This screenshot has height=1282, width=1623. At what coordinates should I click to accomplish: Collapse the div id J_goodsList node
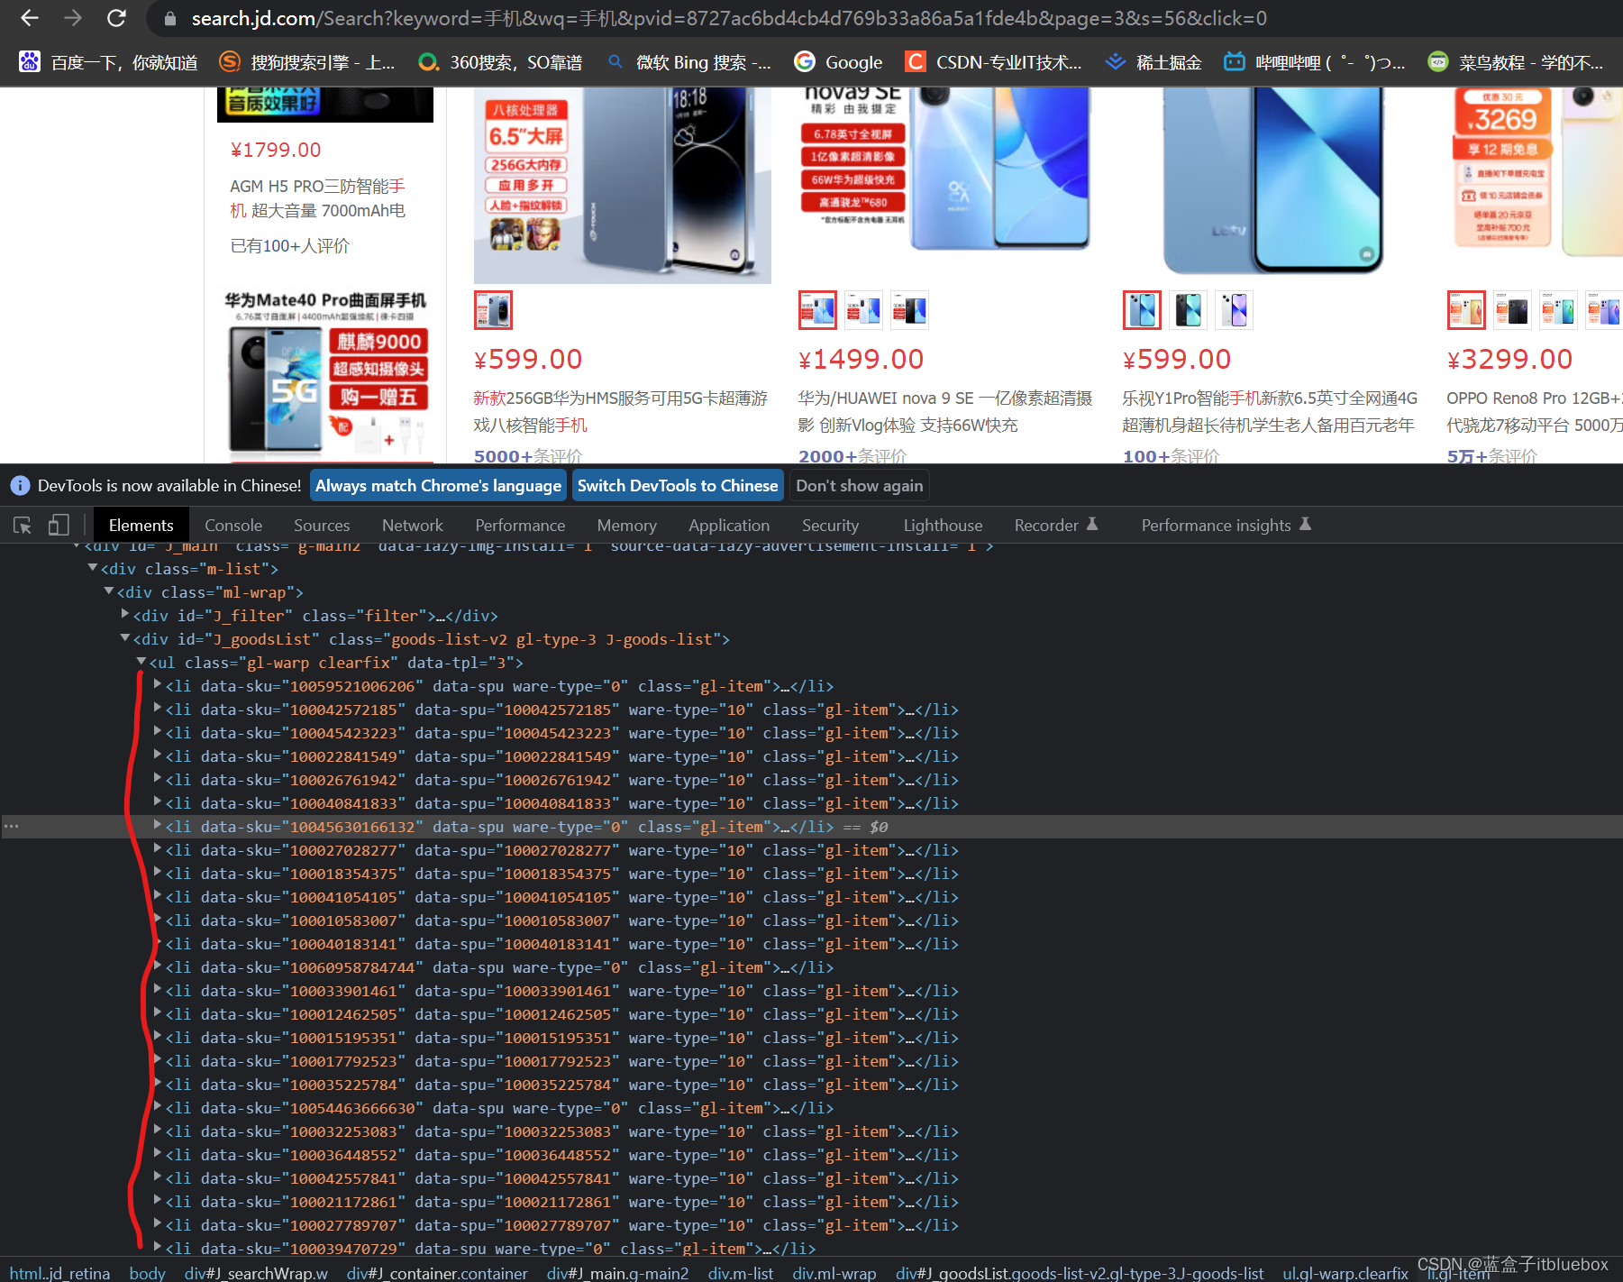125,638
